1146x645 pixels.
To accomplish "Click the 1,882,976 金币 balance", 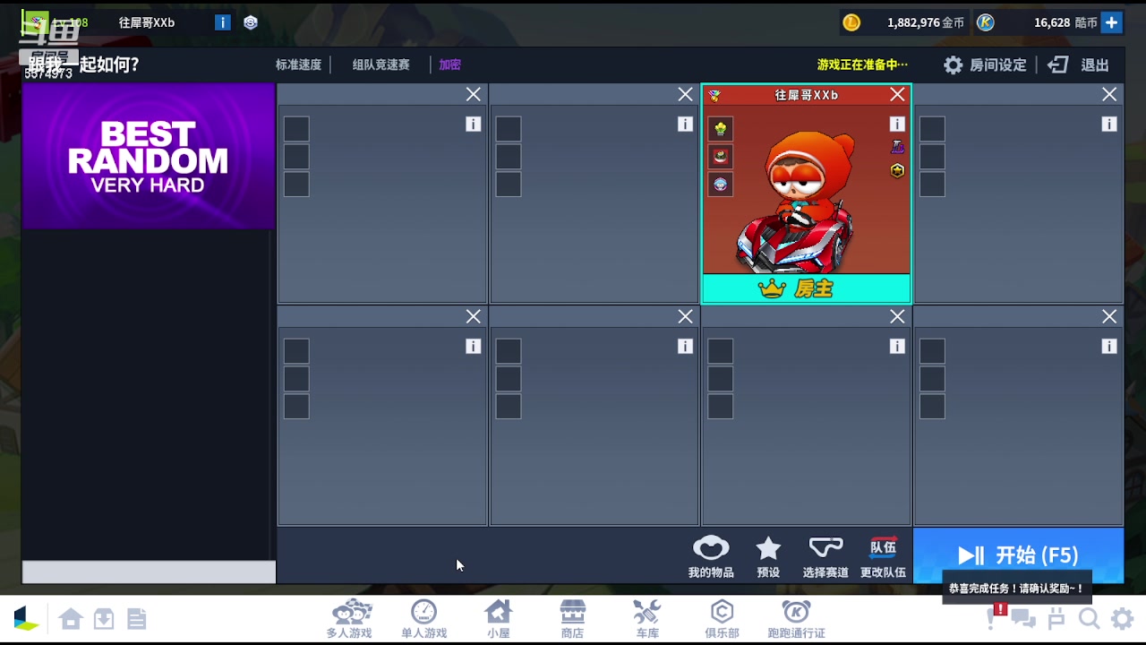I will point(925,22).
